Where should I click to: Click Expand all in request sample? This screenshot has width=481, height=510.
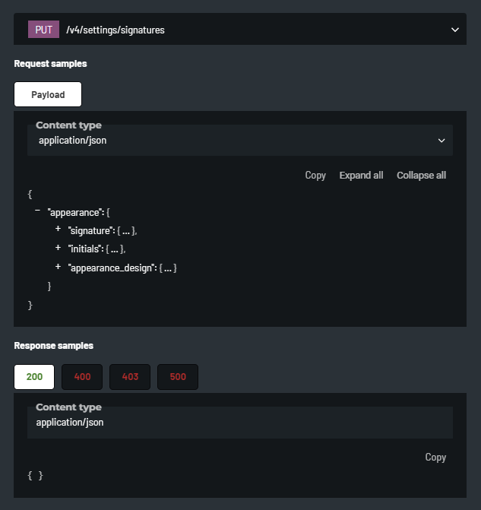tap(361, 176)
